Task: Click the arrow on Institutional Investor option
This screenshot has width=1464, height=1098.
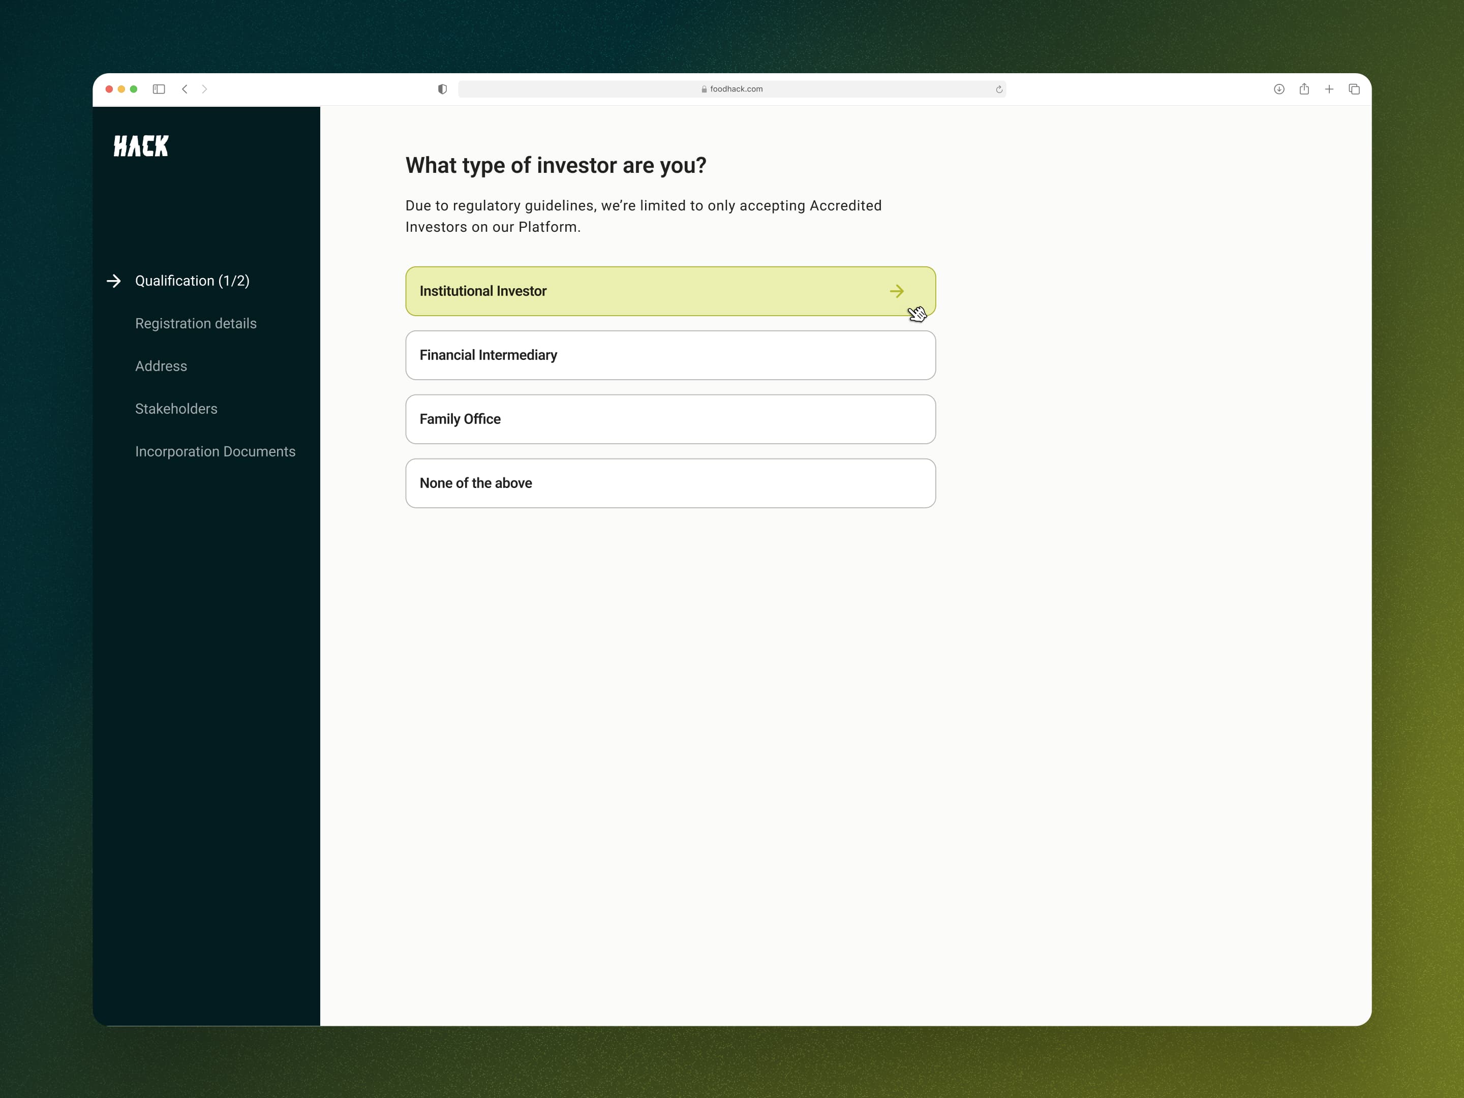Action: point(897,291)
